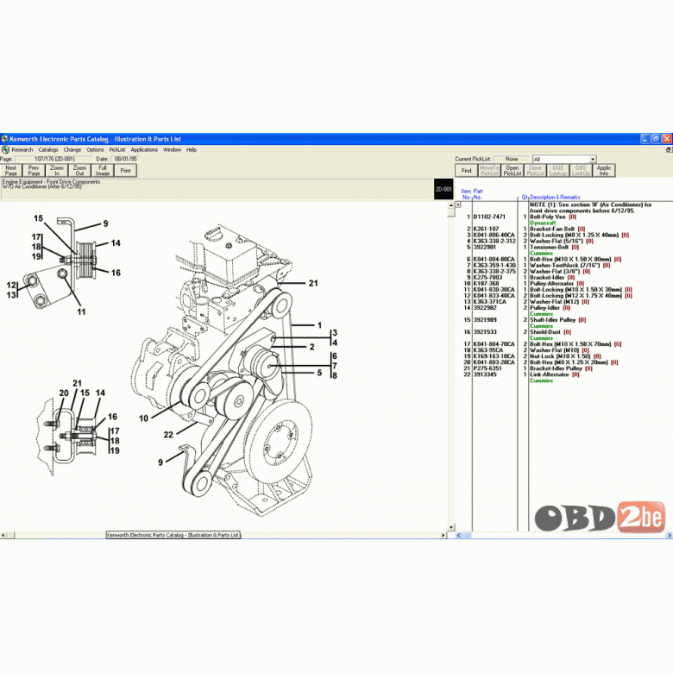Image resolution: width=673 pixels, height=673 pixels.
Task: Click the Current PickList None field
Action: (512, 160)
